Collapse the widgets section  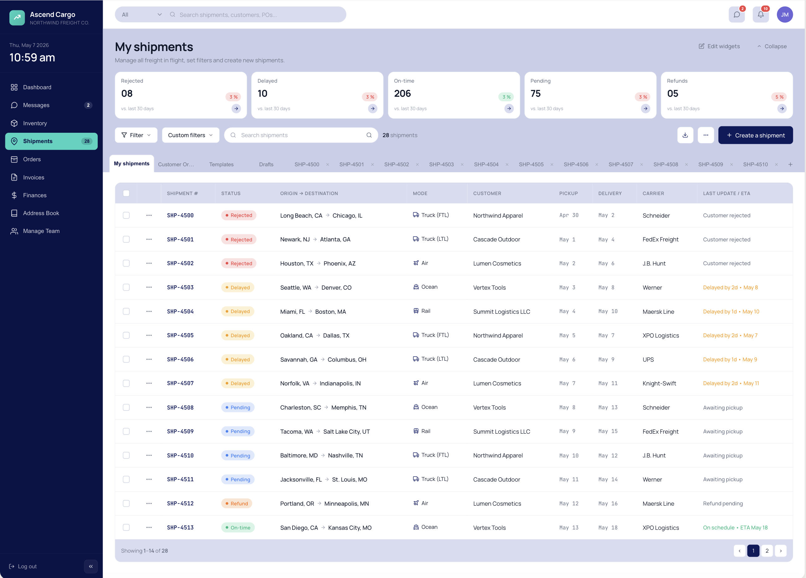(772, 46)
